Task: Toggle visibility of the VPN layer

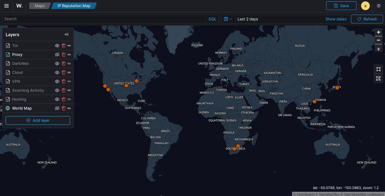Action: (x=57, y=82)
